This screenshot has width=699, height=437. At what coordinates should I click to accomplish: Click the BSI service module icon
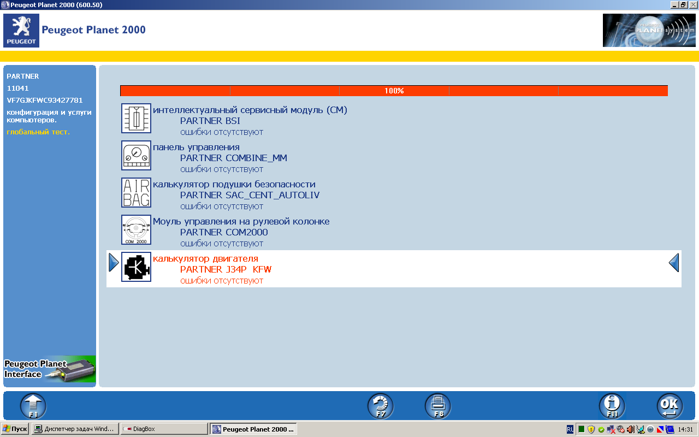(x=136, y=118)
